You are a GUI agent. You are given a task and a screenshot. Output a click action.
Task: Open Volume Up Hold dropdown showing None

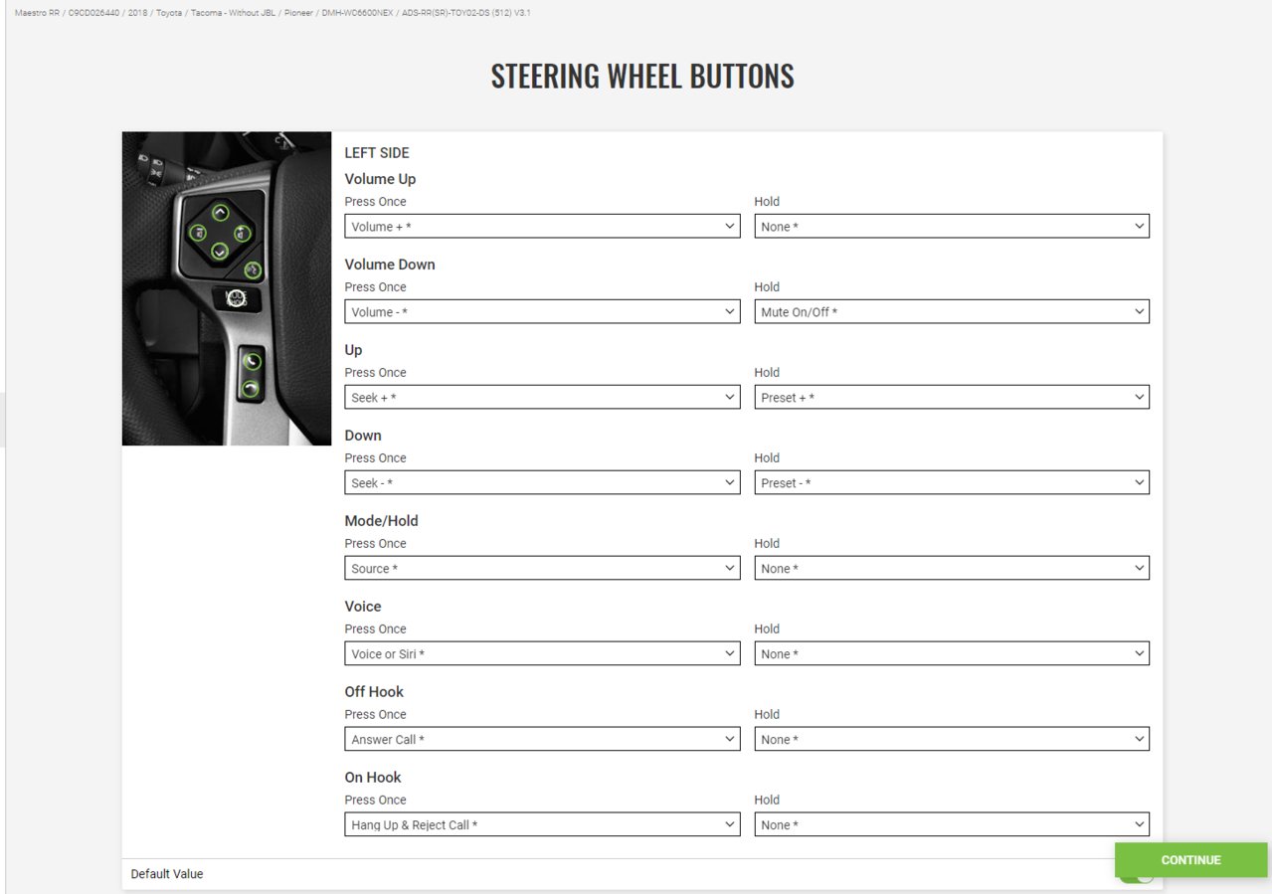952,227
